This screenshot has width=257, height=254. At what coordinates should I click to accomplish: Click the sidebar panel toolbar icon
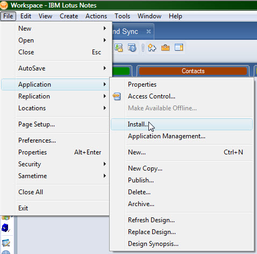pyautogui.click(x=179, y=47)
